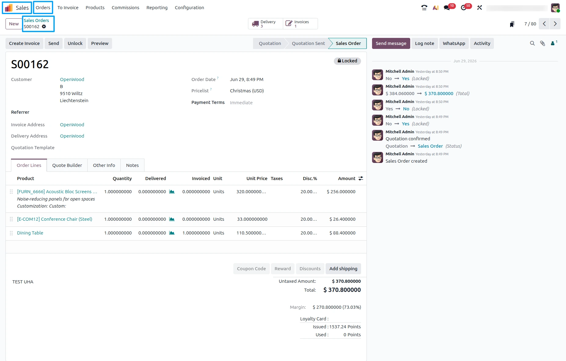Viewport: 566px width, 361px height.
Task: Open the Commissions menu
Action: coord(126,8)
